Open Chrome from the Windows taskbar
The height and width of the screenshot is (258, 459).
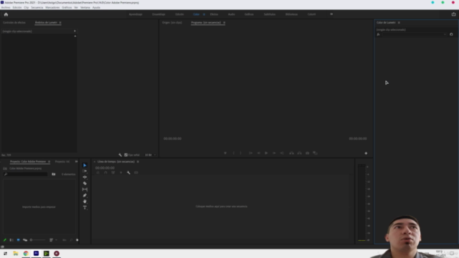(x=26, y=254)
